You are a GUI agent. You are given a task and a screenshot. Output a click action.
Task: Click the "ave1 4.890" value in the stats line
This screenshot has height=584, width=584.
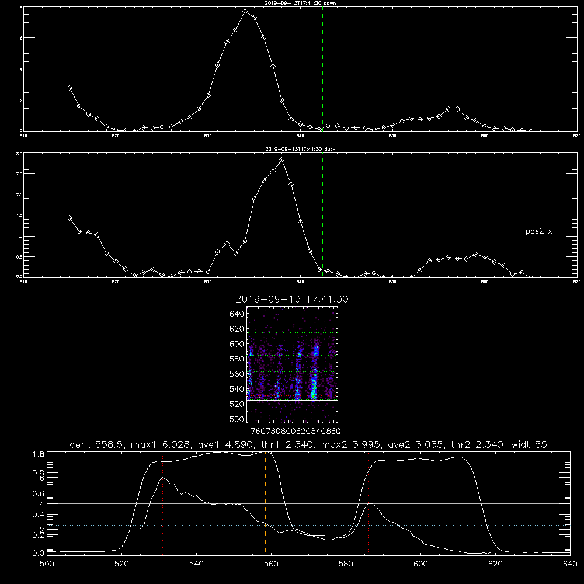225,444
